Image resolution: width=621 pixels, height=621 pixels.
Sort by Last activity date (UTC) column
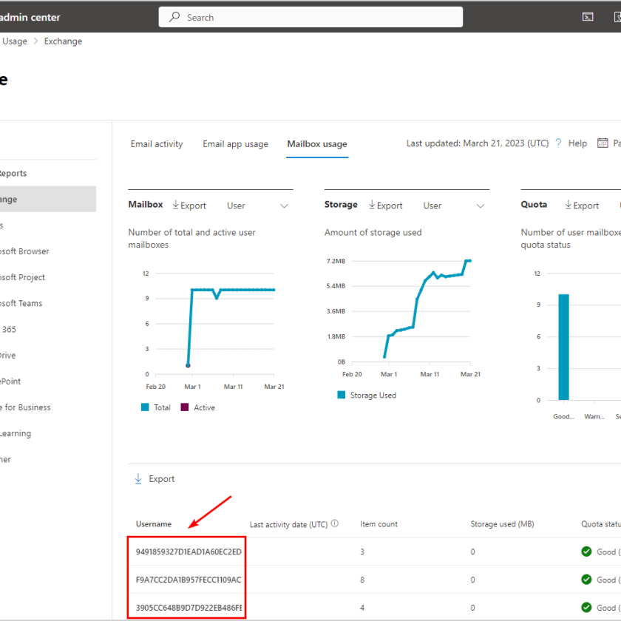[289, 524]
